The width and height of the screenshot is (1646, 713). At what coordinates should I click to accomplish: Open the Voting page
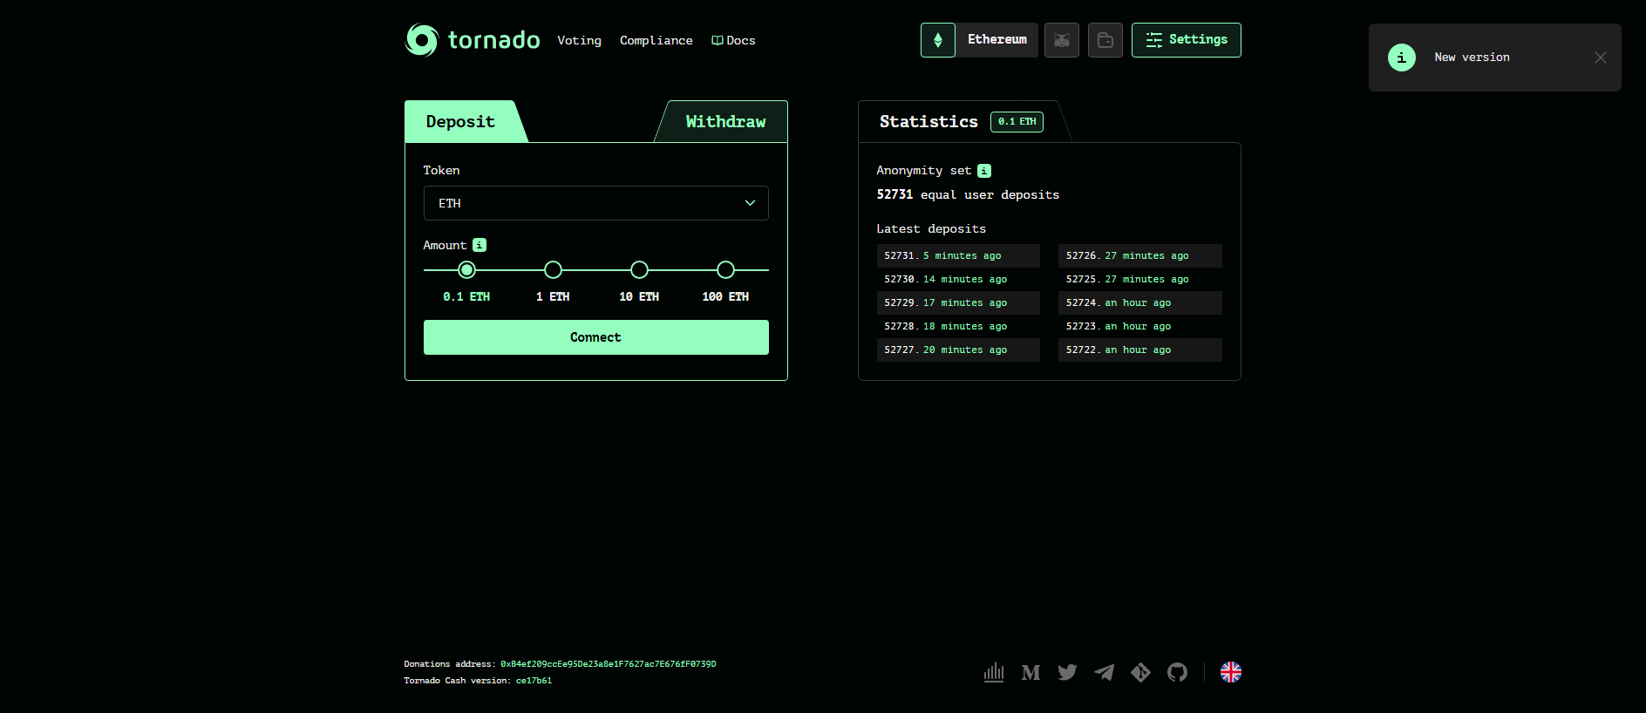coord(580,40)
